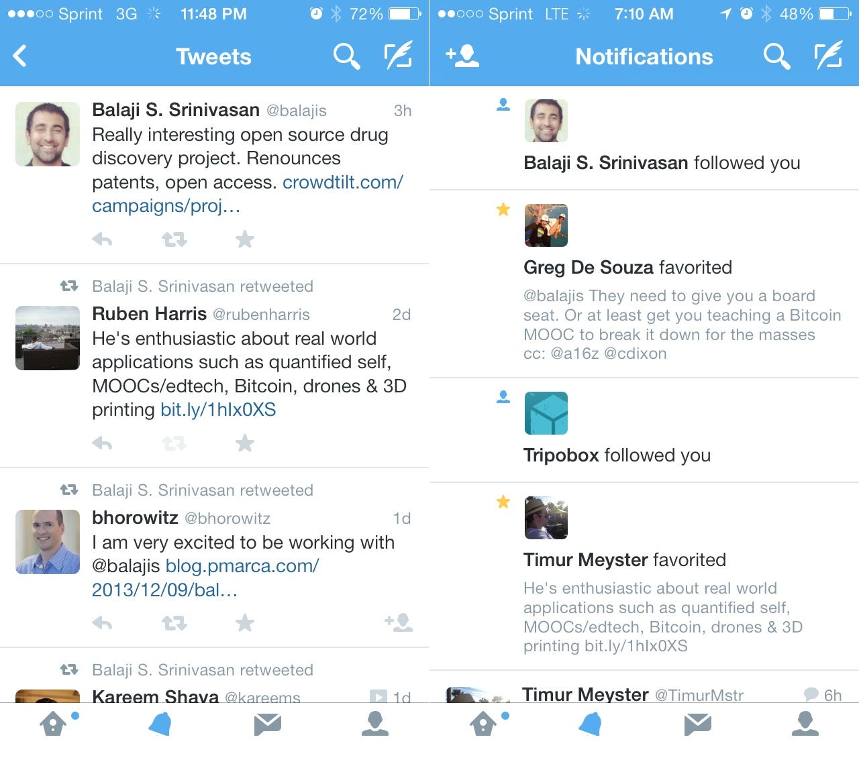Open Messages tab on Notifications screen
This screenshot has width=859, height=770.
pos(698,724)
